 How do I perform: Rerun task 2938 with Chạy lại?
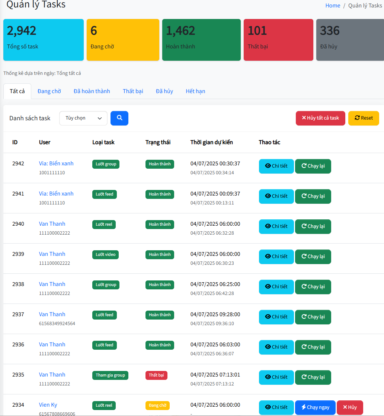[313, 287]
